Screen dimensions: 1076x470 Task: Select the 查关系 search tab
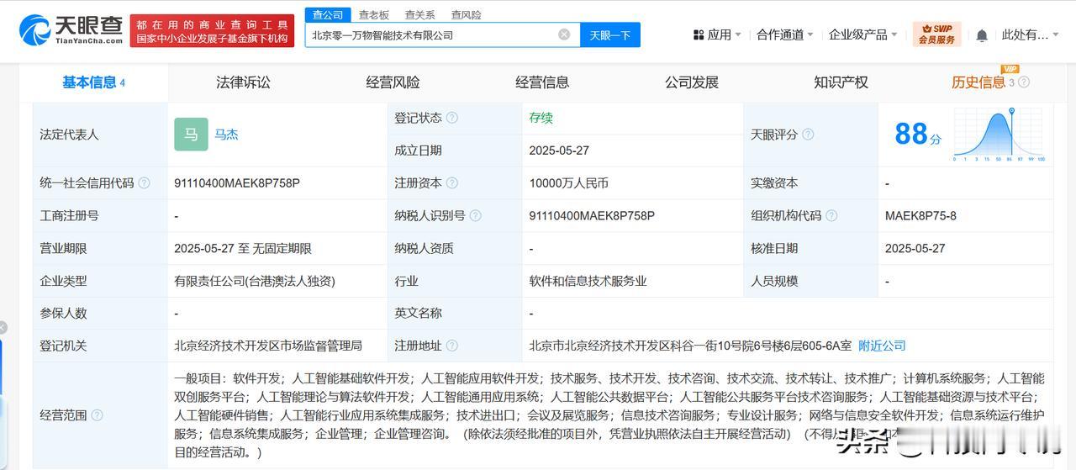click(x=419, y=14)
